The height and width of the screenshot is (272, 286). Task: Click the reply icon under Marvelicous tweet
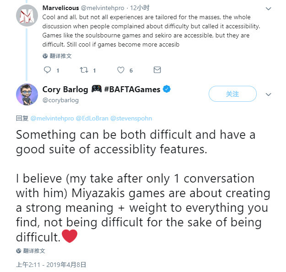[48, 70]
